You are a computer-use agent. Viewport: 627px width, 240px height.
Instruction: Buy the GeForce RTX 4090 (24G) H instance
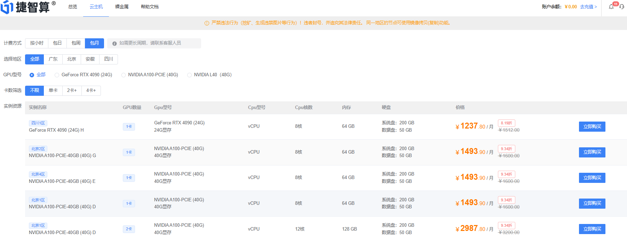[x=592, y=126]
